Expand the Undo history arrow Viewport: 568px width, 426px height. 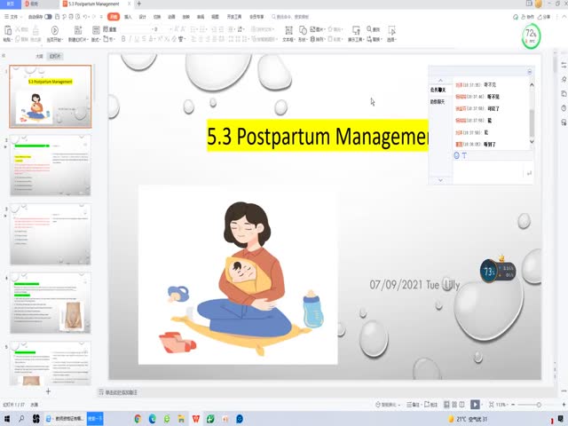coord(90,17)
